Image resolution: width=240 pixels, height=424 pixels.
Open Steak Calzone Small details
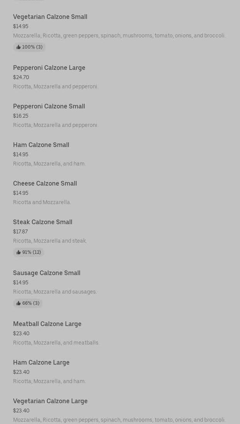pyautogui.click(x=43, y=222)
